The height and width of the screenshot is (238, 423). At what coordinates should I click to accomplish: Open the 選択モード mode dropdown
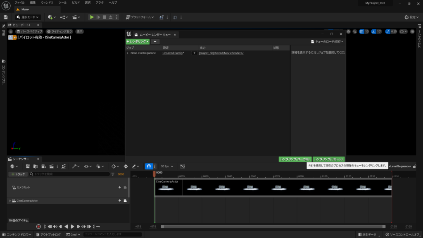tap(28, 17)
